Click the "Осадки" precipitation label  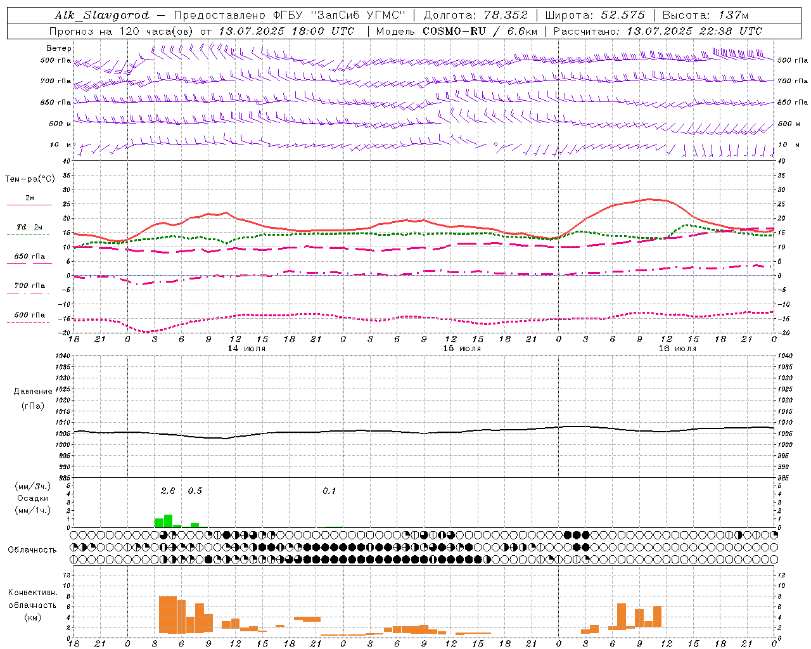[32, 498]
